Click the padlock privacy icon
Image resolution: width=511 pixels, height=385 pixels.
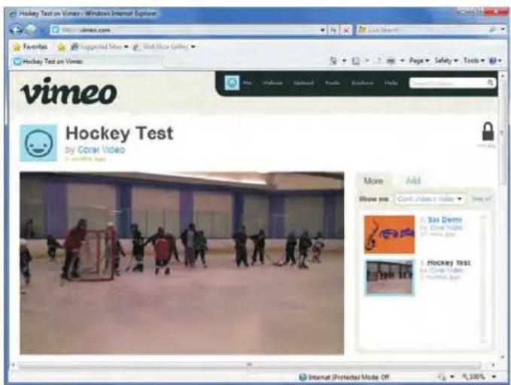pyautogui.click(x=488, y=132)
